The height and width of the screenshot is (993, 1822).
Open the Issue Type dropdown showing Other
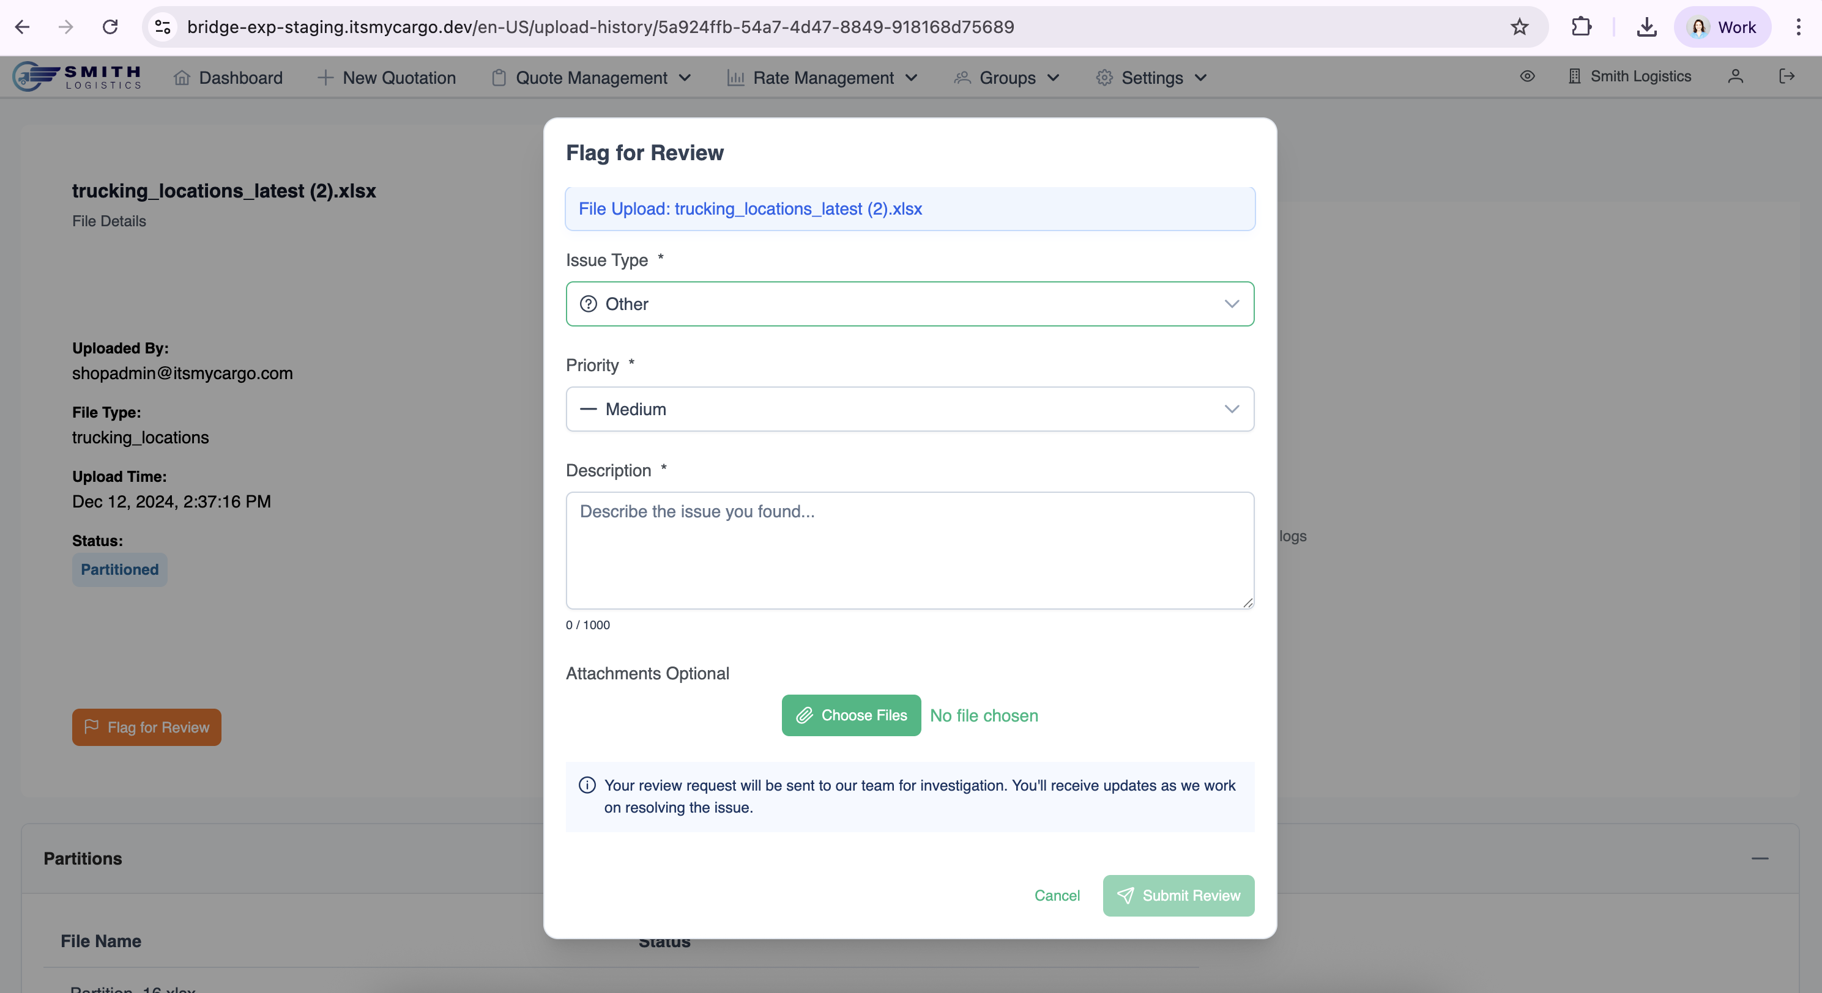[910, 304]
